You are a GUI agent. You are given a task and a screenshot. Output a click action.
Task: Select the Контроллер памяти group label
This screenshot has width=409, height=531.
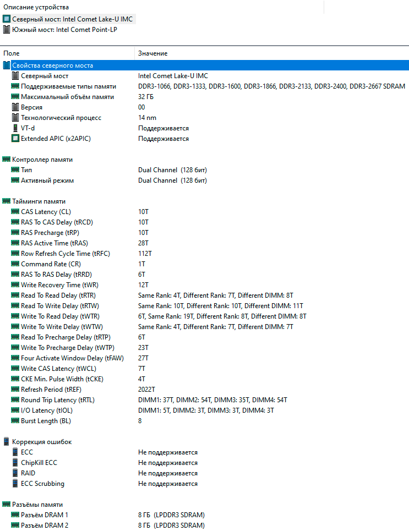42,160
